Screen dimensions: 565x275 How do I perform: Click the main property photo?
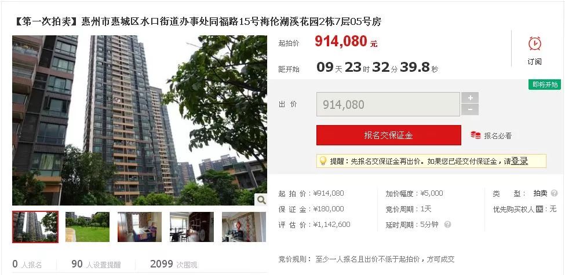point(140,120)
